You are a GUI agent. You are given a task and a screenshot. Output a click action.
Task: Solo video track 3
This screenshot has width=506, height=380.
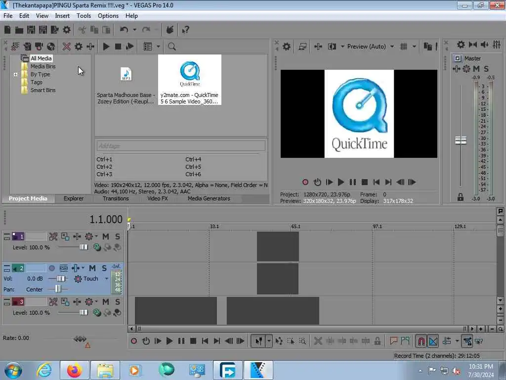tap(118, 302)
